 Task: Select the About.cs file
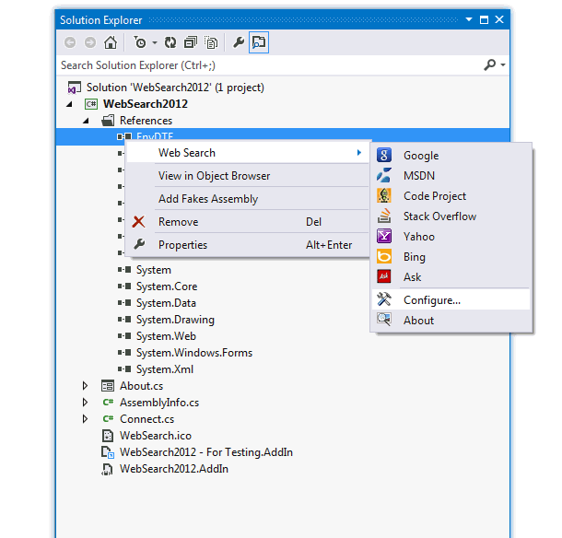click(141, 386)
